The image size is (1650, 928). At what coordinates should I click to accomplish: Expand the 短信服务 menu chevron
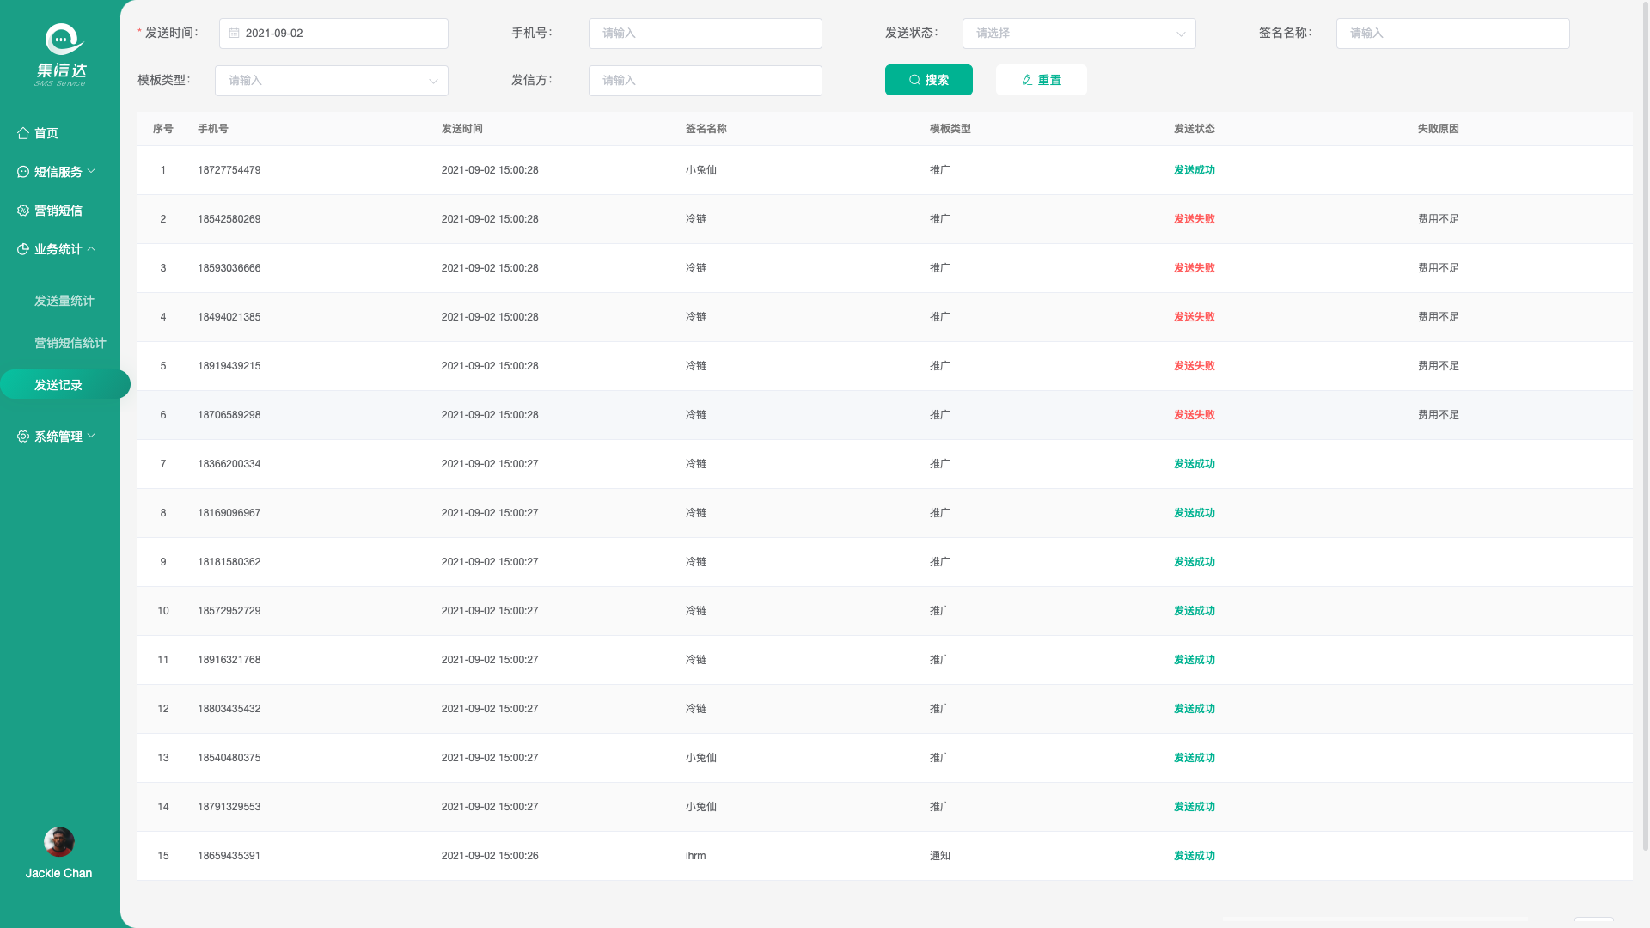click(x=91, y=172)
